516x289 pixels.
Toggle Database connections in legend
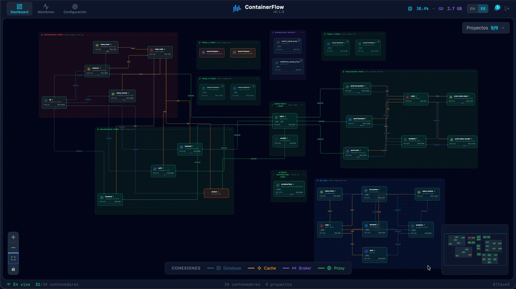(224, 268)
